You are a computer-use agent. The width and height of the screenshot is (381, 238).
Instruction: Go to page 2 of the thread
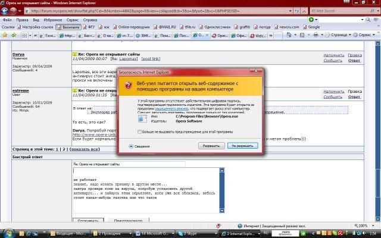64,149
